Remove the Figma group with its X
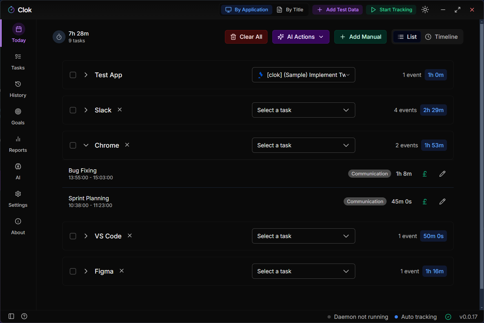The width and height of the screenshot is (484, 323). click(122, 271)
